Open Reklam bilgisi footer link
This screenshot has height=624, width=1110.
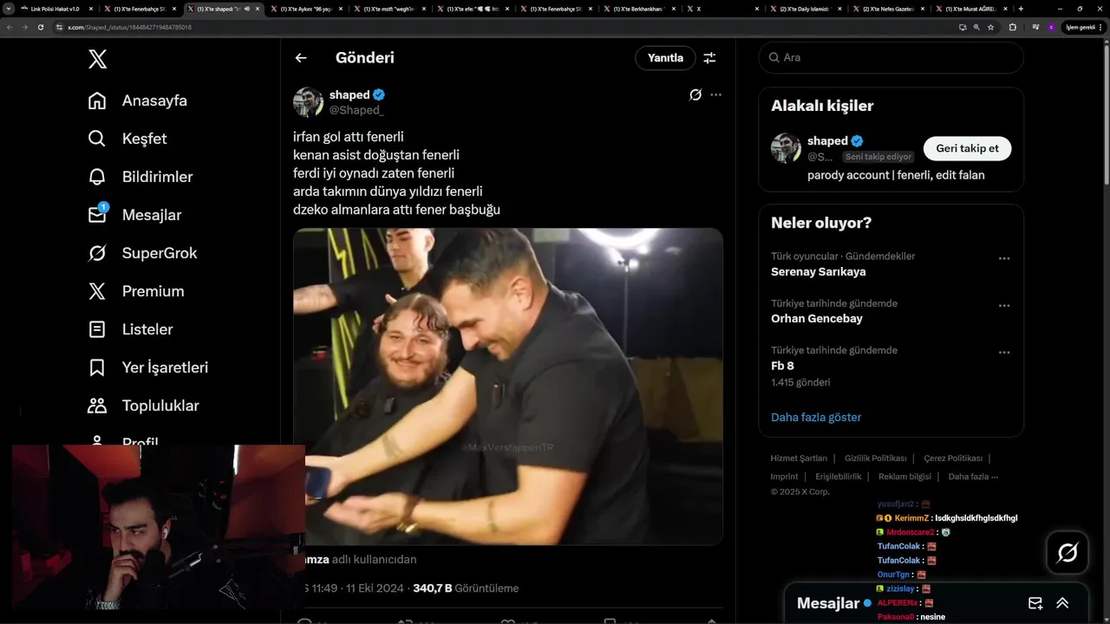click(904, 477)
